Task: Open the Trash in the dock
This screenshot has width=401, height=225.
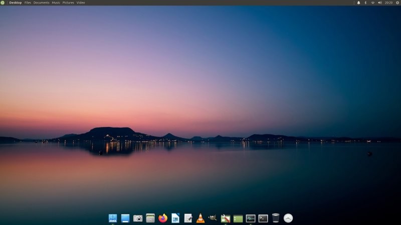Action: click(276, 218)
